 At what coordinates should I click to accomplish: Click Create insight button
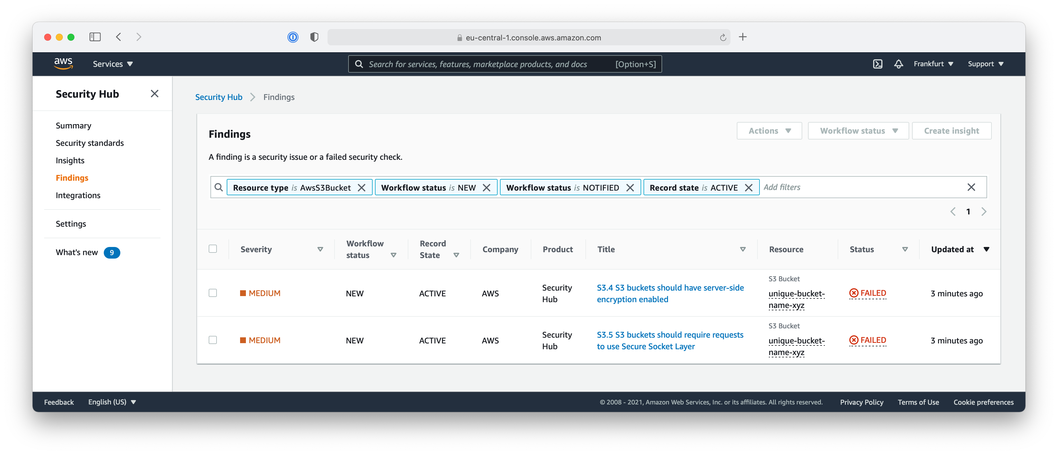tap(951, 131)
